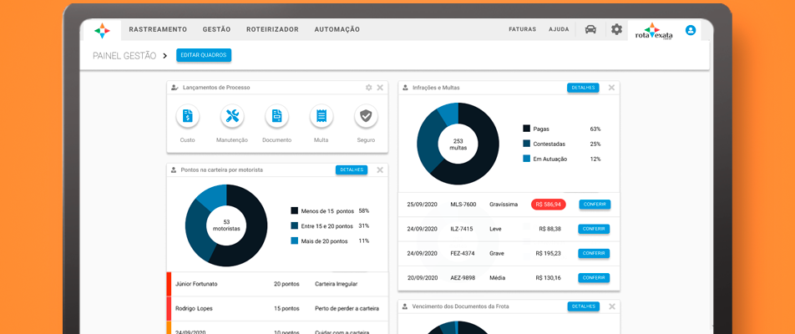Image resolution: width=795 pixels, height=334 pixels.
Task: Click Entre 15 e 20 pontos swatch
Action: coord(295,225)
